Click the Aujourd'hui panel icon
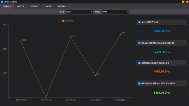 (x=139, y=22)
